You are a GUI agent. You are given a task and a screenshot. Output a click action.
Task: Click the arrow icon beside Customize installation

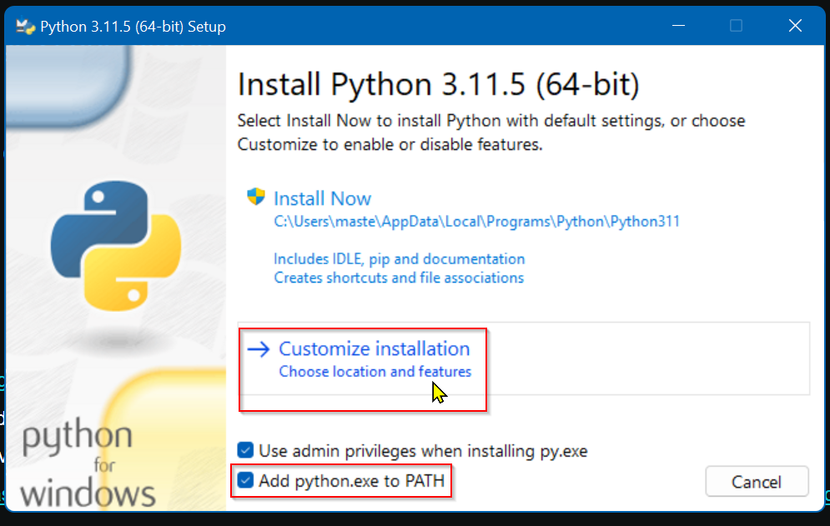[x=259, y=349]
